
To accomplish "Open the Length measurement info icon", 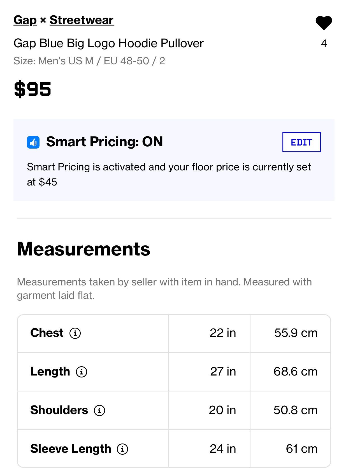I will click(82, 372).
